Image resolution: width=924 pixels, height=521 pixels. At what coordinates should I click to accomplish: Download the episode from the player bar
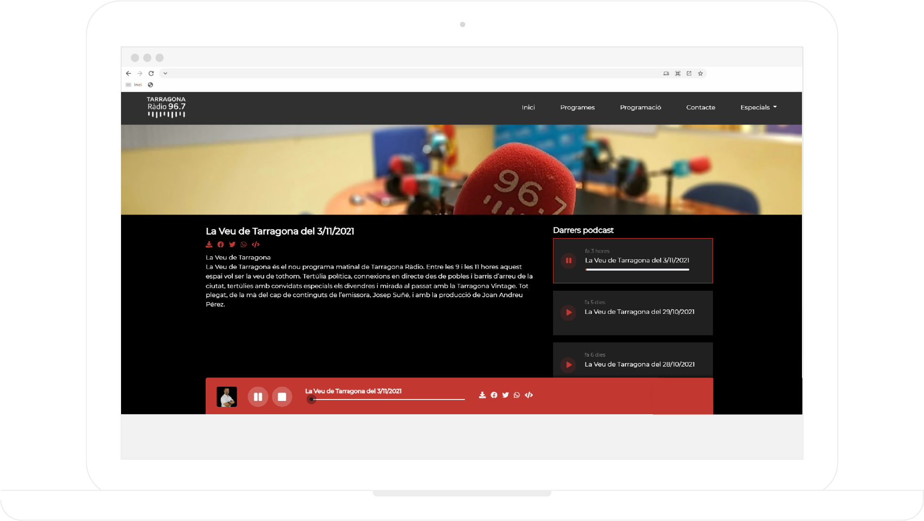click(482, 395)
